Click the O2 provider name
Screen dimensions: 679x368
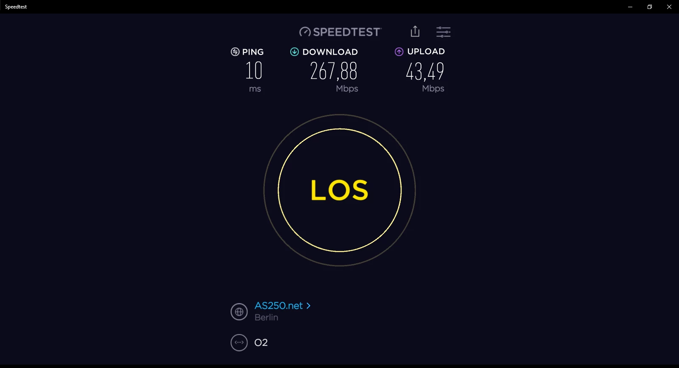click(261, 343)
